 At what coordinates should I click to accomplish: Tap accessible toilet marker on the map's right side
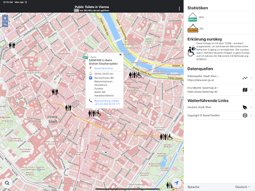tap(166, 137)
